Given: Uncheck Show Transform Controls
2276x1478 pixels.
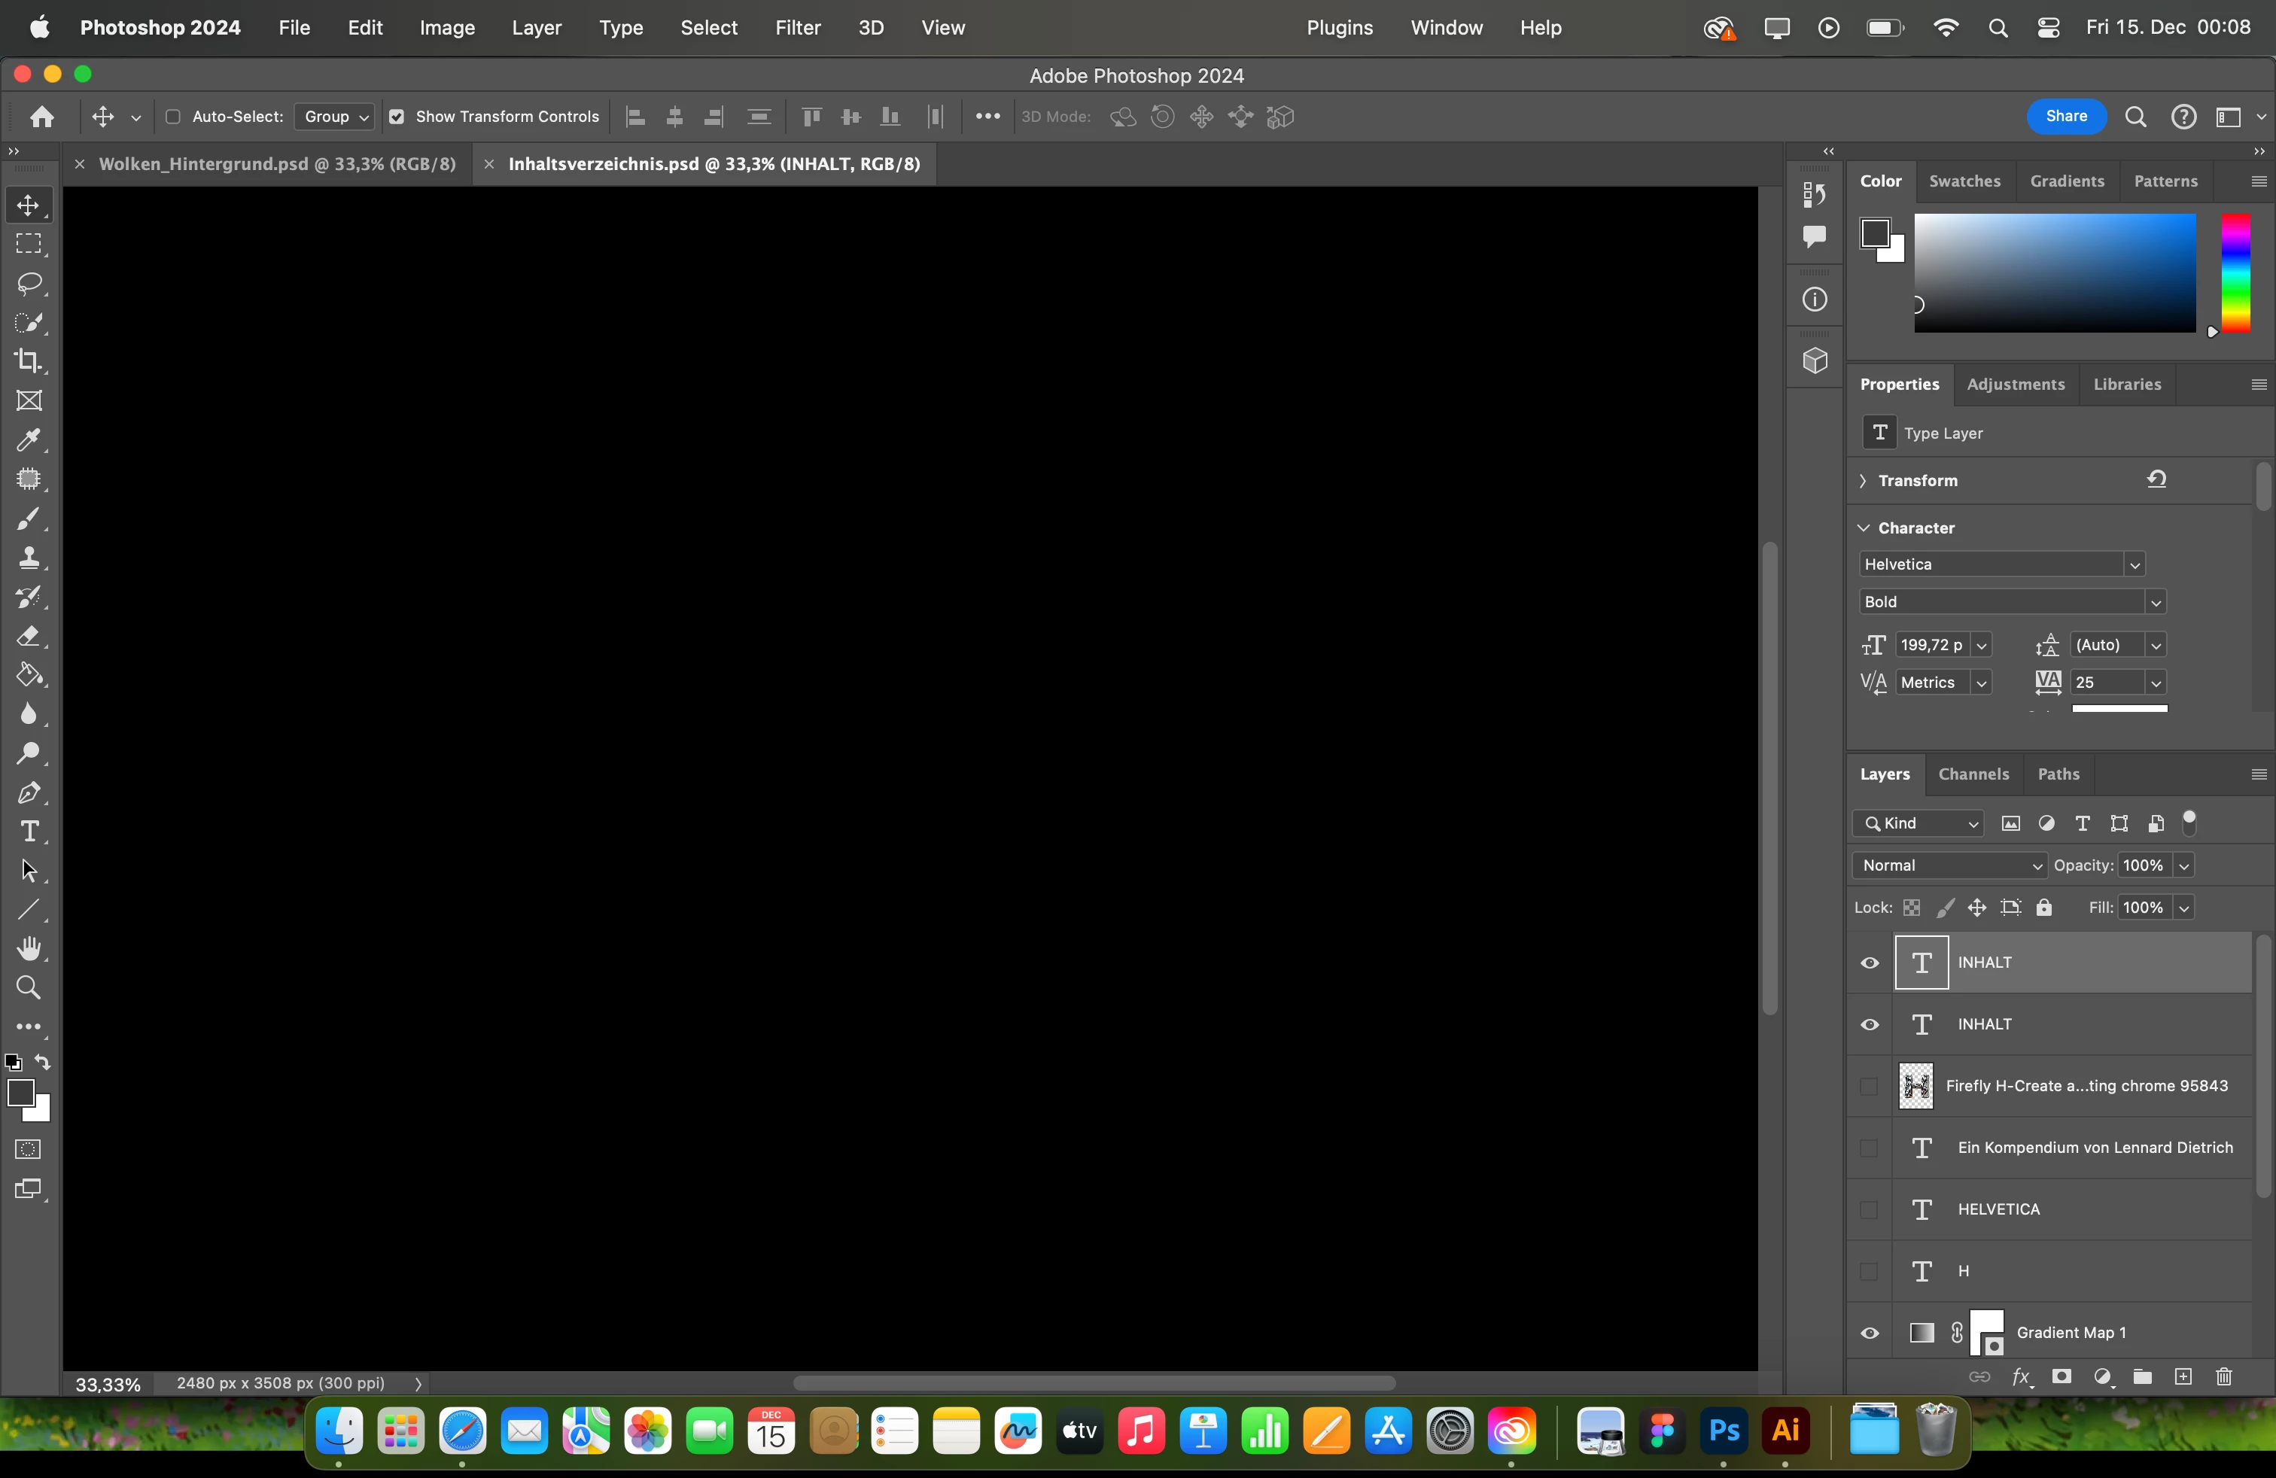Looking at the screenshot, I should [397, 117].
